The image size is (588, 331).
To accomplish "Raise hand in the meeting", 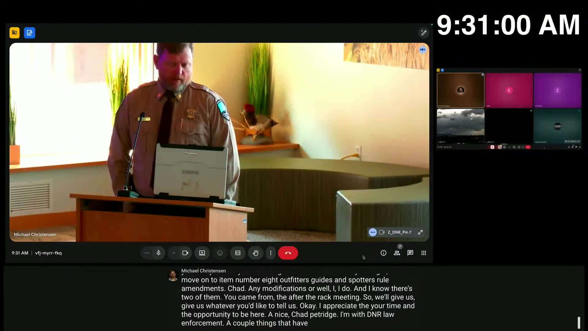I will pyautogui.click(x=255, y=253).
